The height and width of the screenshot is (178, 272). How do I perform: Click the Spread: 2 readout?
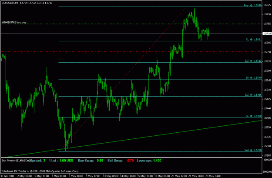click(x=38, y=161)
